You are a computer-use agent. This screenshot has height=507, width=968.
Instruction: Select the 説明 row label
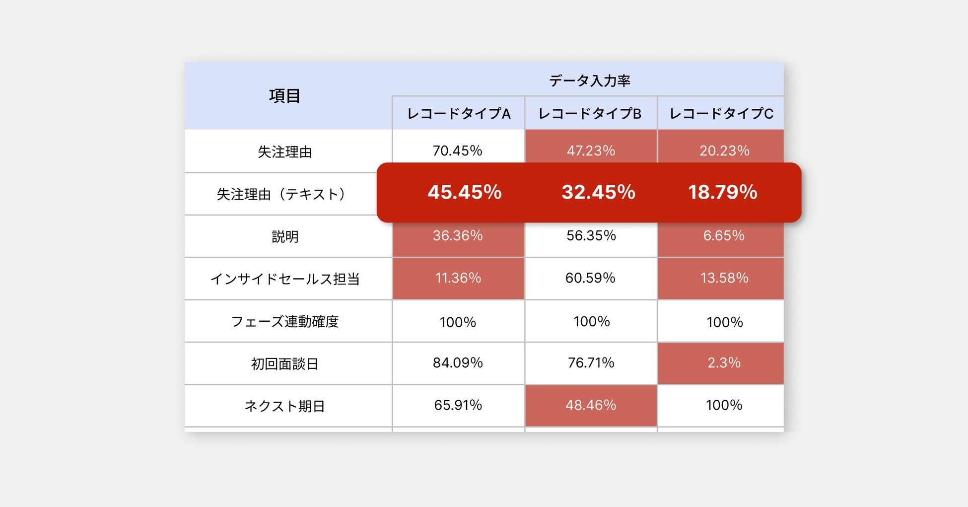click(285, 236)
